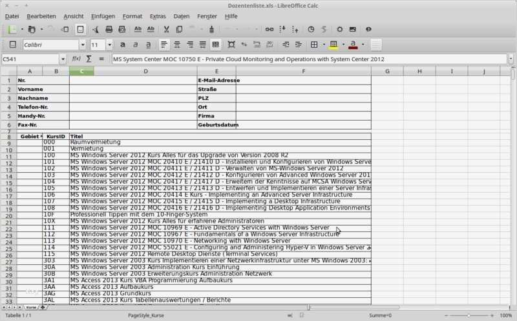This screenshot has height=321, width=517.
Task: Toggle the Gallery panel
Action: [x=353, y=30]
